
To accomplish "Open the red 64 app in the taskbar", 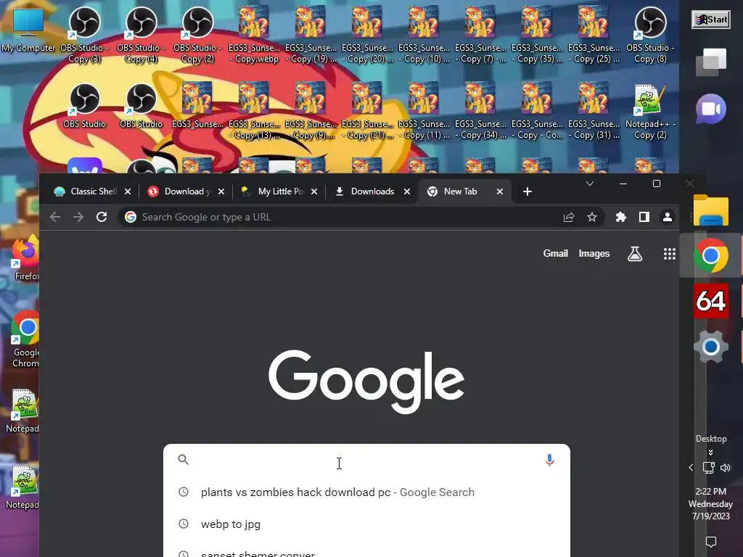I will coord(711,301).
